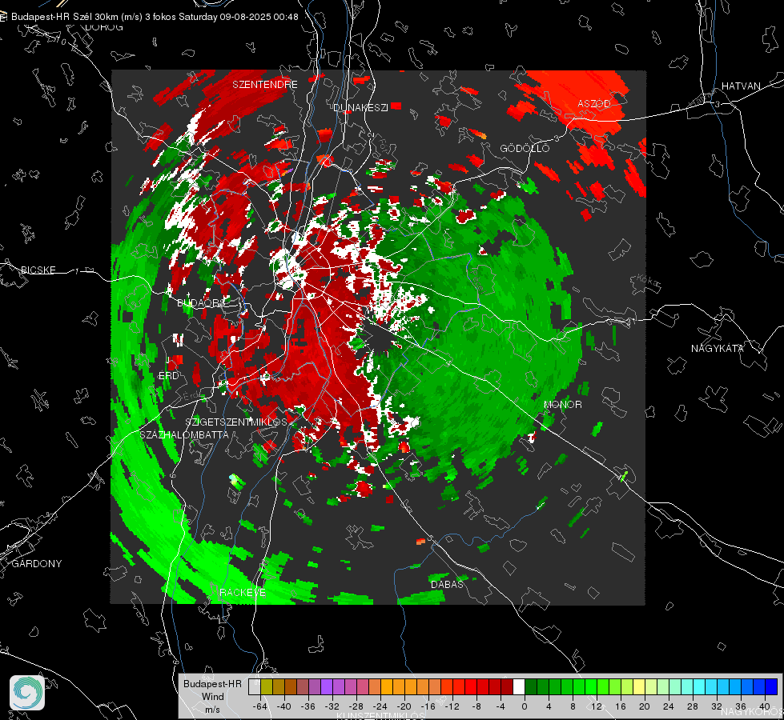Click the DABAS label on the map

447,584
